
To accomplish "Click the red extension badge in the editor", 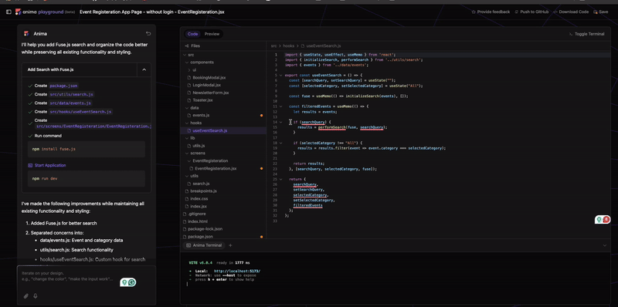I will click(x=606, y=219).
